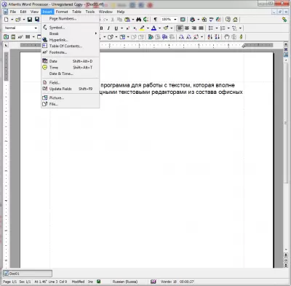
Task: Click the first Save floppy disk icon
Action: point(30,20)
